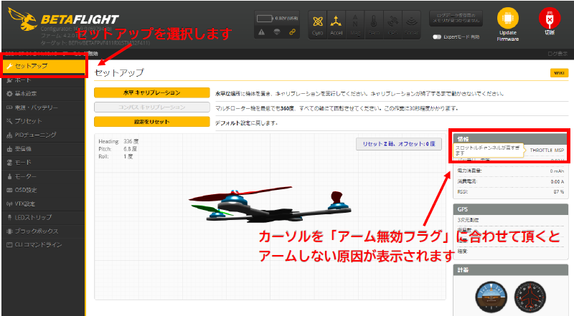The width and height of the screenshot is (574, 316).
Task: Click the 水平キャリブレーション button
Action: coord(152,92)
